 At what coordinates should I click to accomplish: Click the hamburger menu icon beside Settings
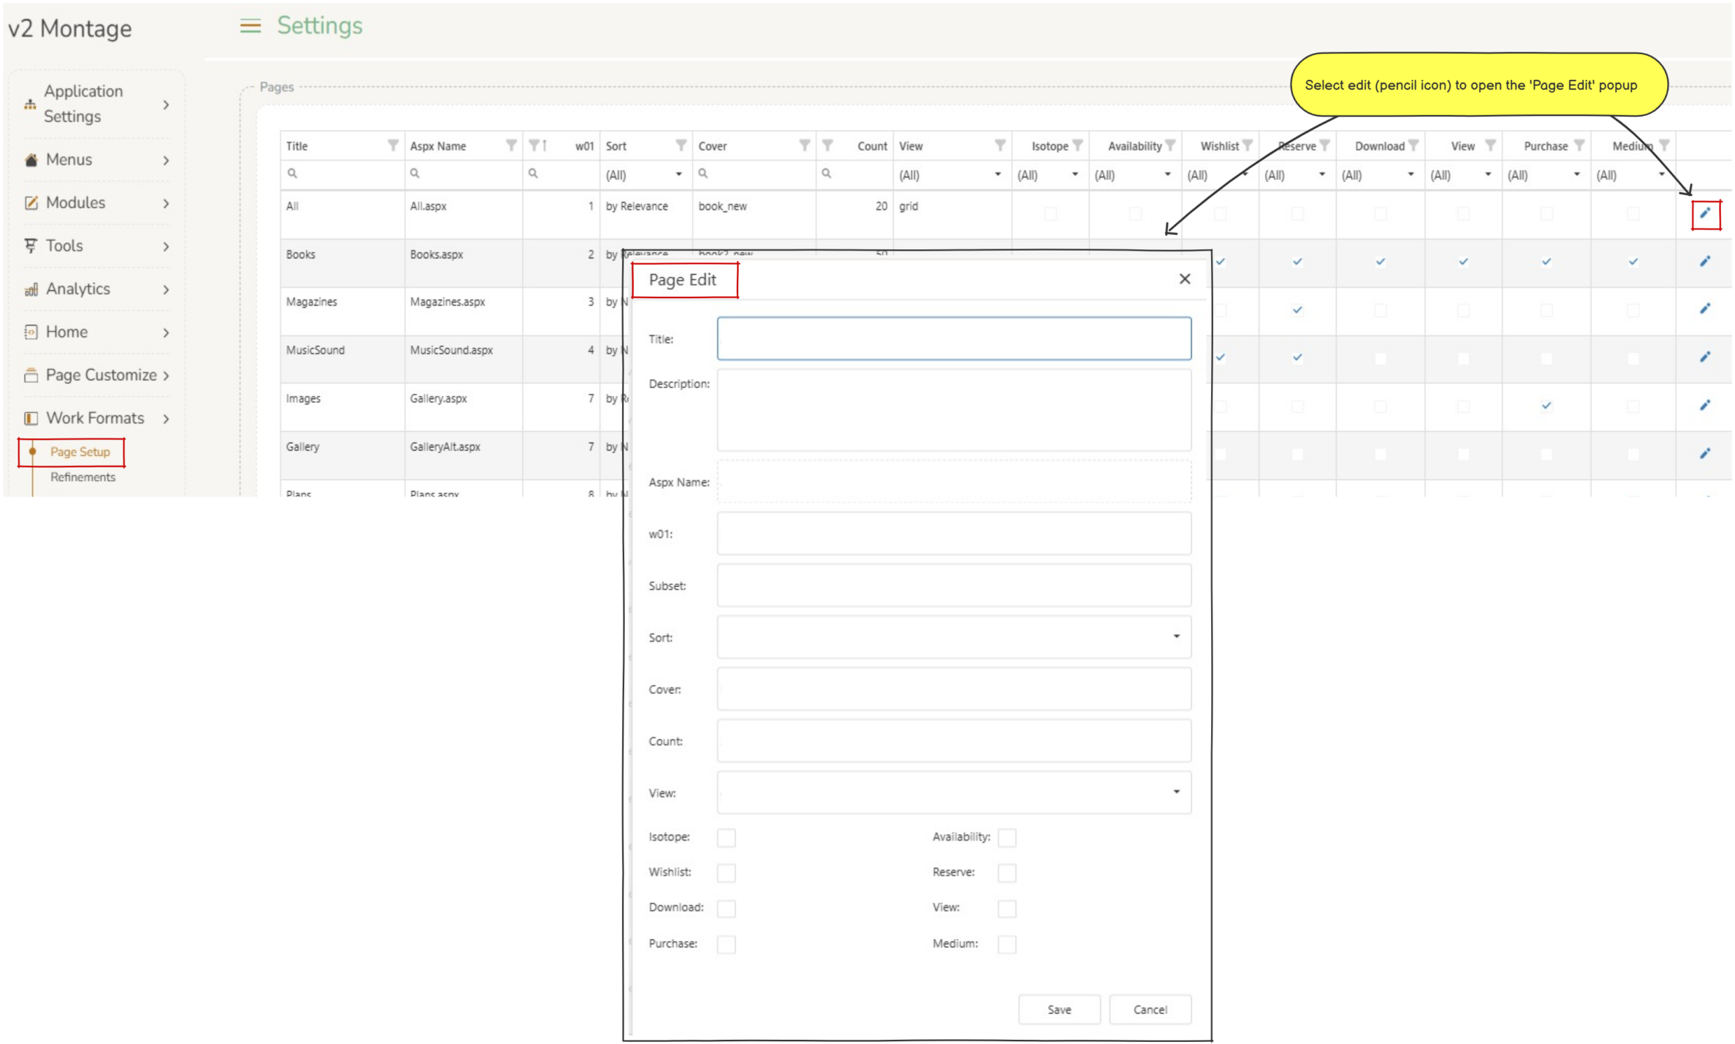[x=250, y=26]
